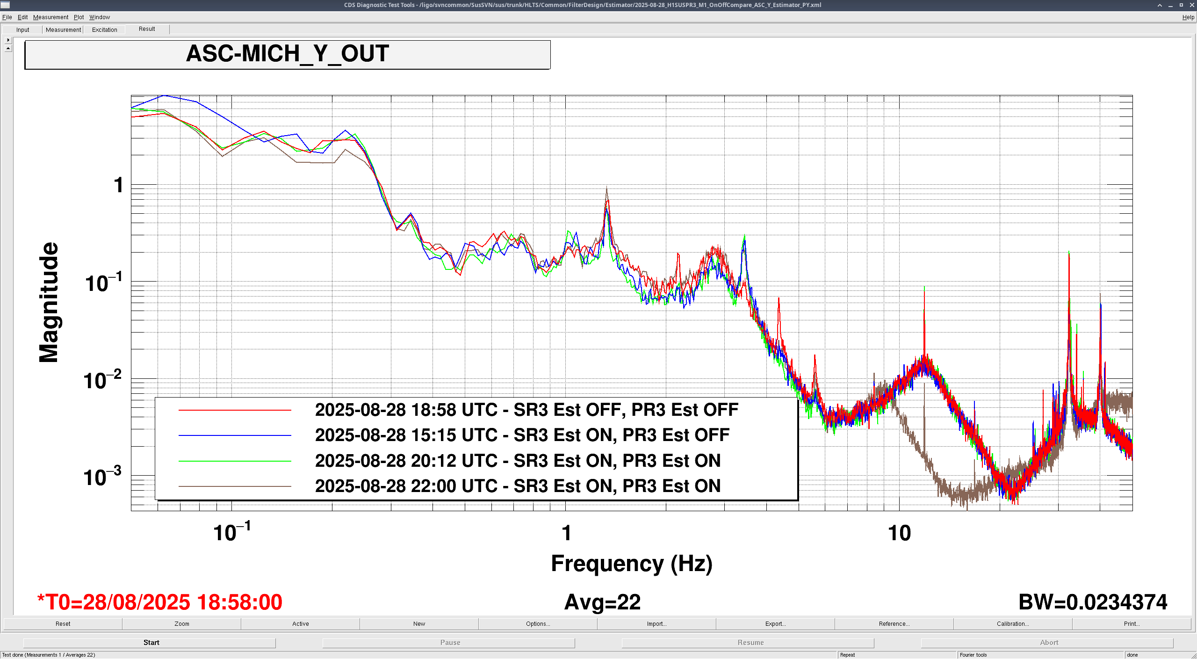
Task: Click the Frequency (Hz) axis label
Action: point(632,564)
